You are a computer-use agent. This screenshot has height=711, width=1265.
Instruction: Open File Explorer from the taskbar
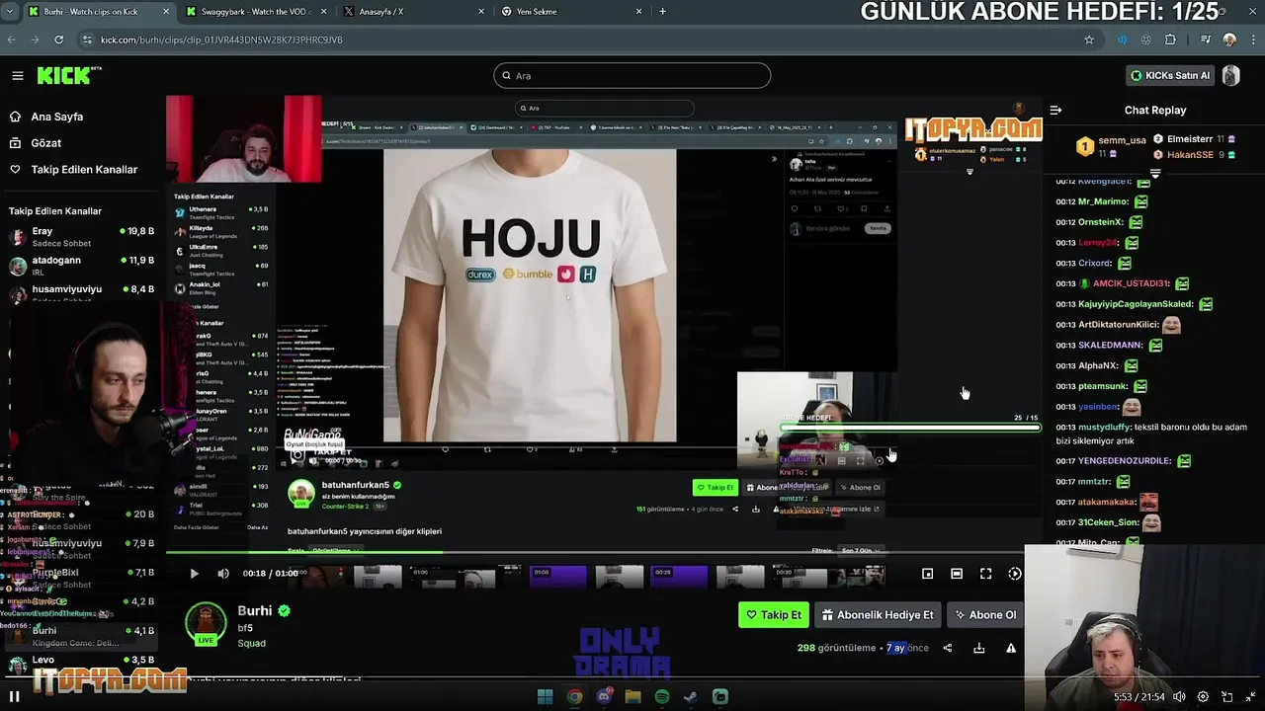(x=632, y=697)
